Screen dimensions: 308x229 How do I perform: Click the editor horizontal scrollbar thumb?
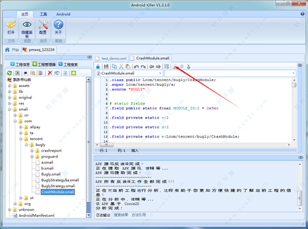click(x=107, y=145)
